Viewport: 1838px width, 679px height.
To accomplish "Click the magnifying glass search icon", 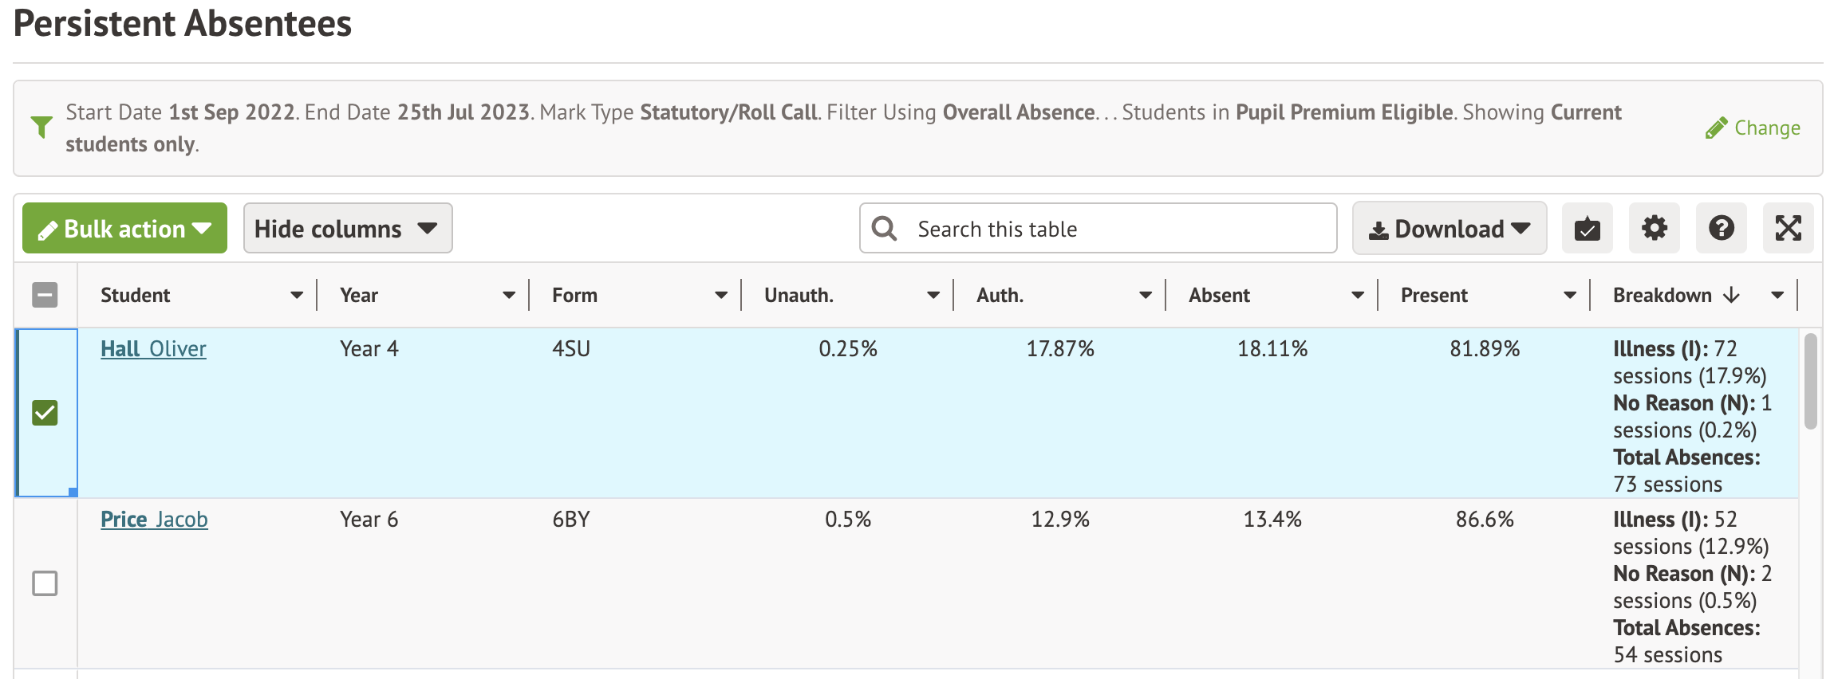I will tap(884, 229).
